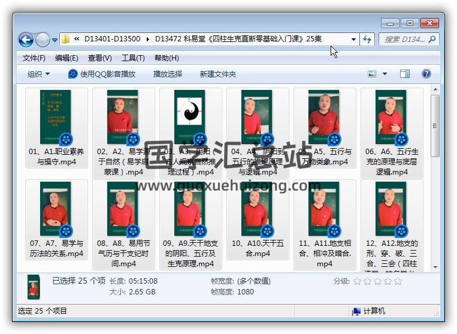Select 08、A8、易用节气历 video thumbnail

click(122, 209)
